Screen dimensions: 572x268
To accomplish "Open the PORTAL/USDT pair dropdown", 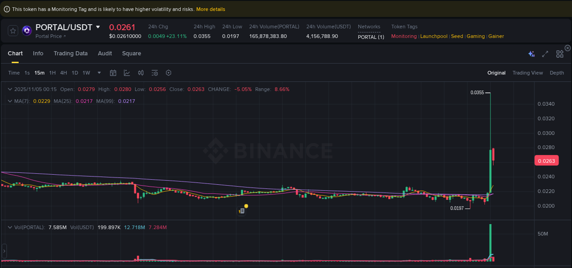I will 97,27.
